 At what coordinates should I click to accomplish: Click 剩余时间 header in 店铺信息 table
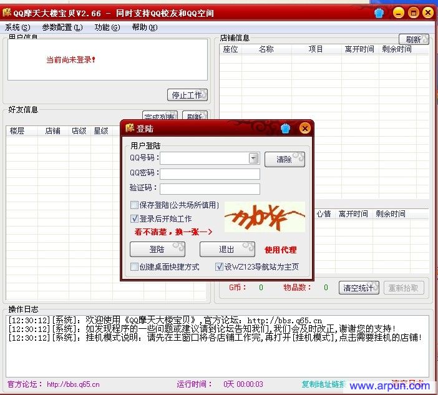point(397,49)
